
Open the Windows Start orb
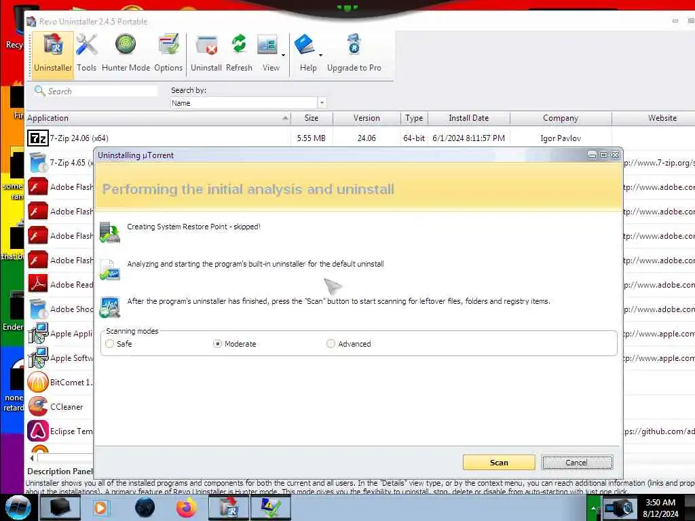17,507
